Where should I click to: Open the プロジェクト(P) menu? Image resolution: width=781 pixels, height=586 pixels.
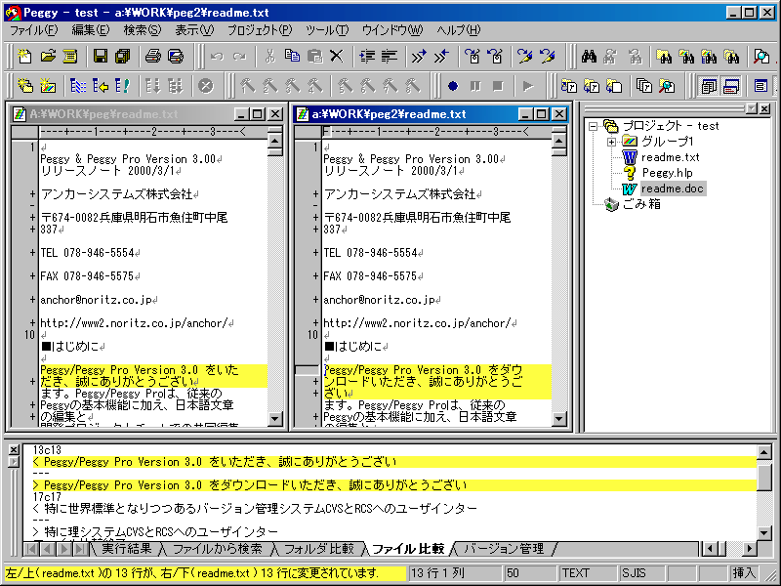[260, 30]
